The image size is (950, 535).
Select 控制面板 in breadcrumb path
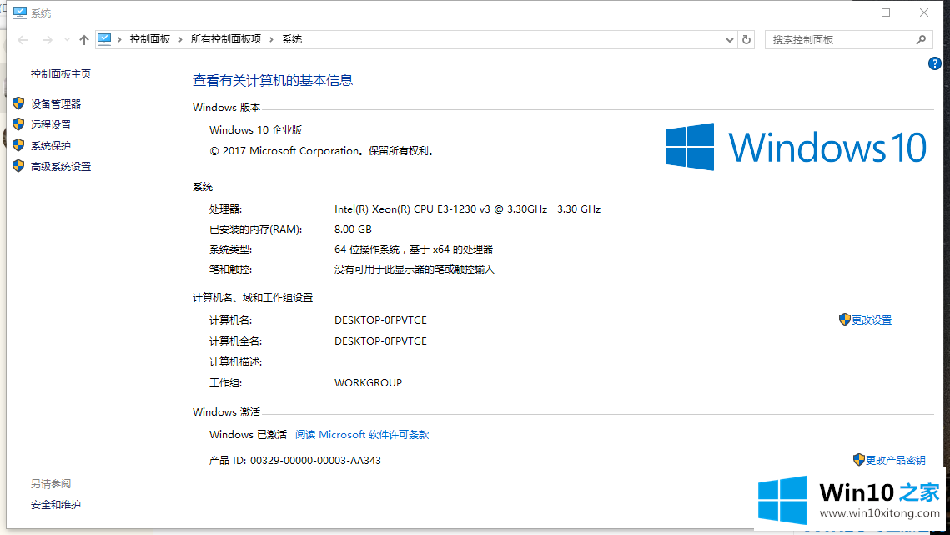pos(149,39)
